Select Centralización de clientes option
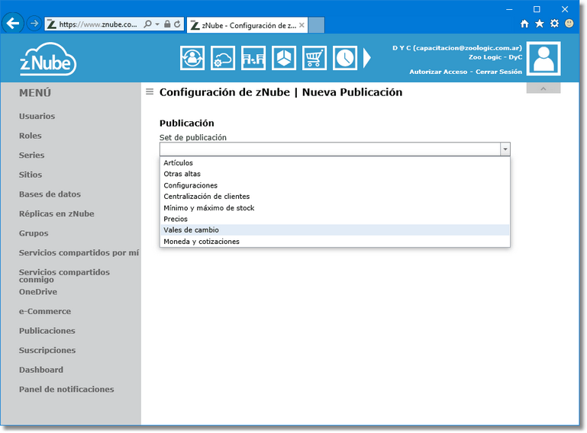 334,197
